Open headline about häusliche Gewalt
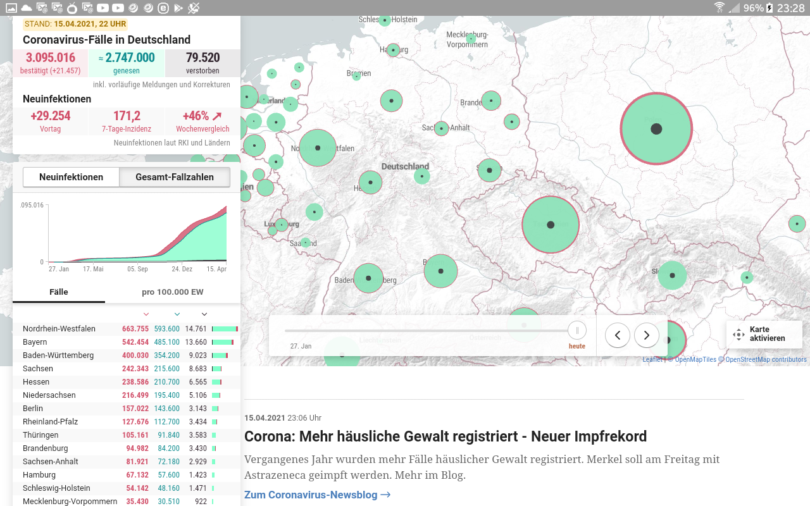This screenshot has height=506, width=810. tap(445, 436)
